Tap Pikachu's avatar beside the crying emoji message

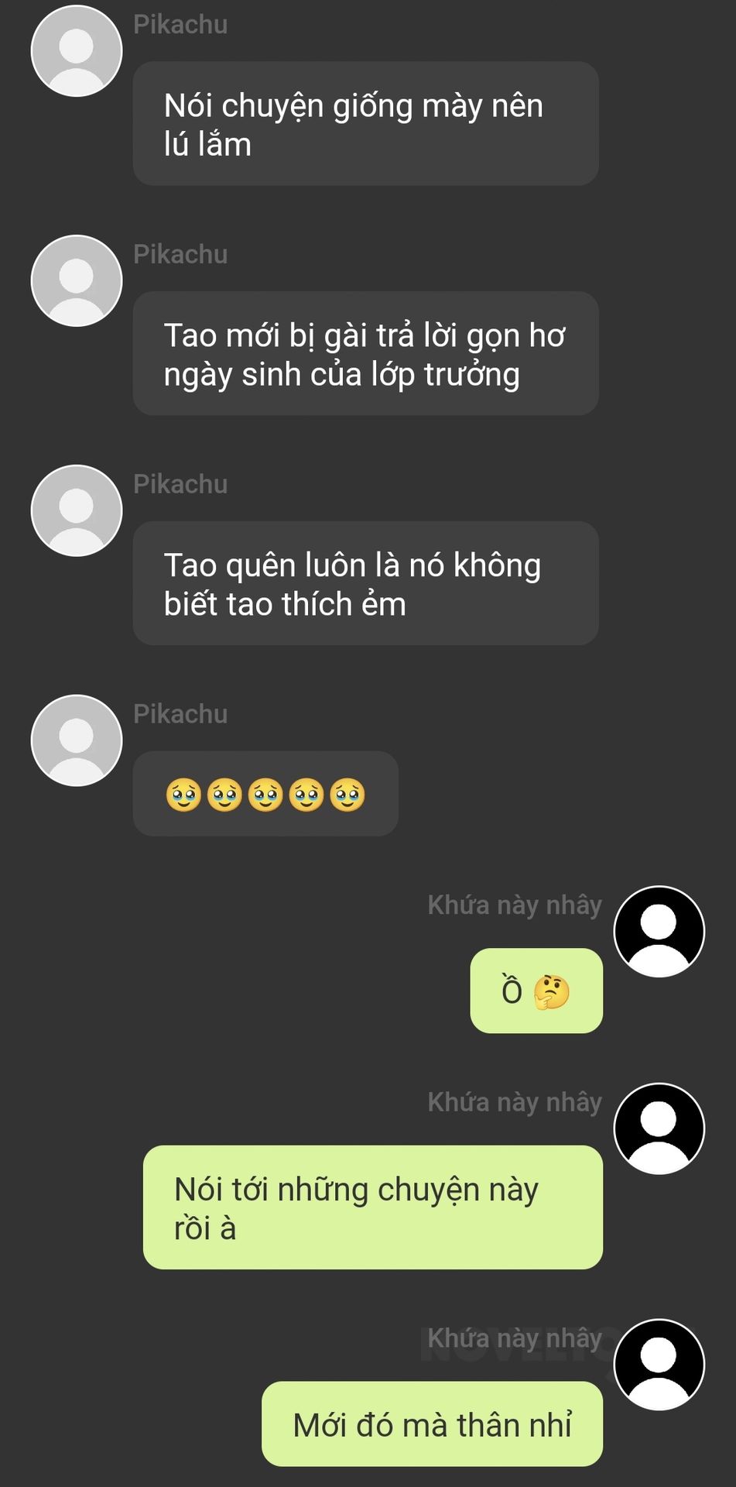[x=77, y=741]
